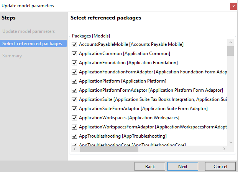Screen dimensions: 238x172
Task: Click the Back button
Action: pyautogui.click(x=150, y=167)
